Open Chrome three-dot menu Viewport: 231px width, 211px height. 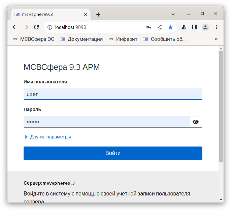[x=216, y=27]
